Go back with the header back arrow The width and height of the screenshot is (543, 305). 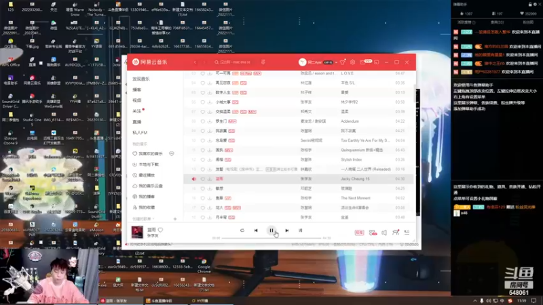point(195,62)
